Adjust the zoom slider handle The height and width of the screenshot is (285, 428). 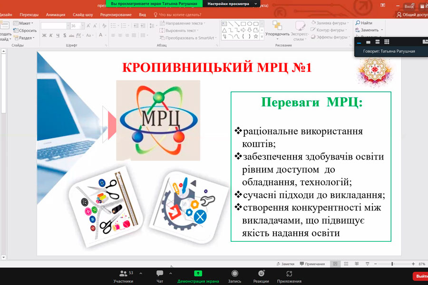pos(392,264)
